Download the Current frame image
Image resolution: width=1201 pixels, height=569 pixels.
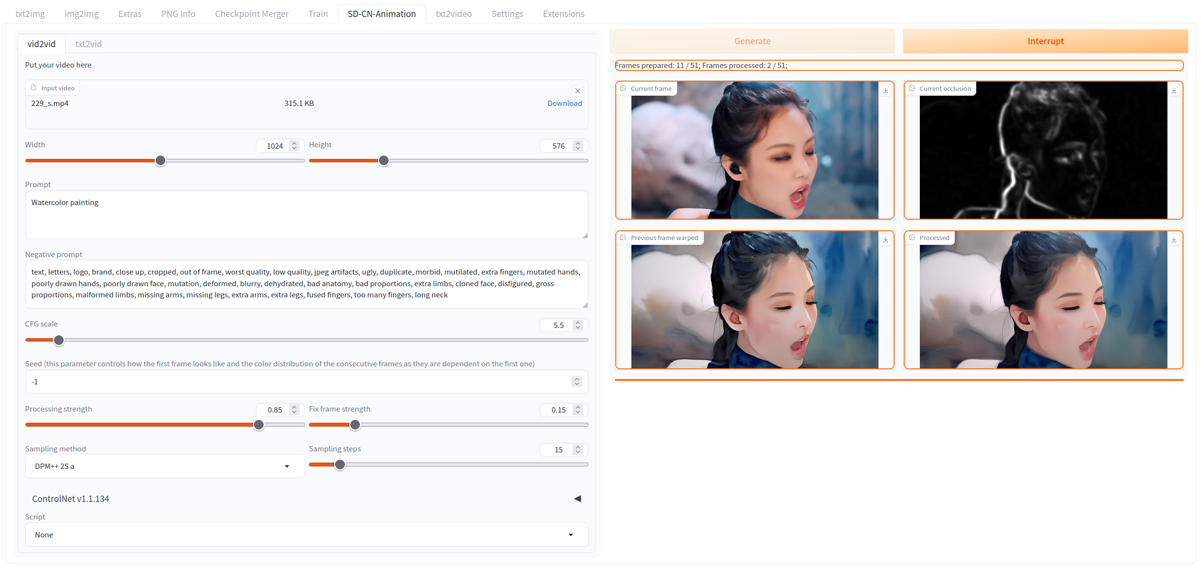(885, 90)
